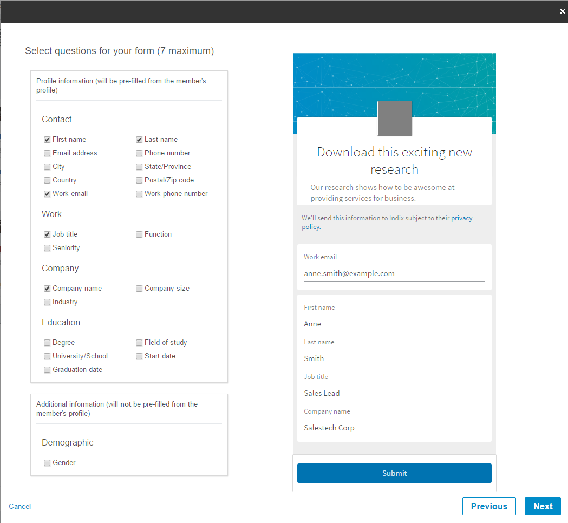This screenshot has height=523, width=568.
Task: Check the Postal/Zip code box
Action: coord(140,180)
